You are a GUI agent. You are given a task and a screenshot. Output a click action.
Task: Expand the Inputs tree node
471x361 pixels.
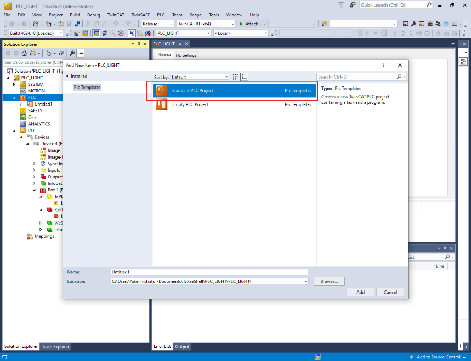click(34, 170)
